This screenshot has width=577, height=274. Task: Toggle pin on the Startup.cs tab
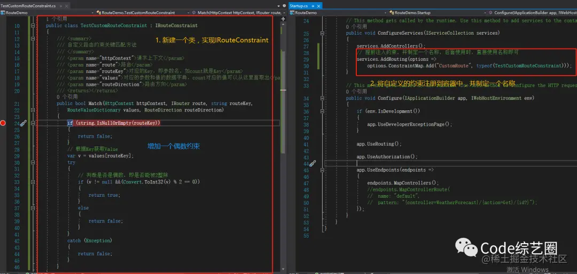tap(313, 6)
